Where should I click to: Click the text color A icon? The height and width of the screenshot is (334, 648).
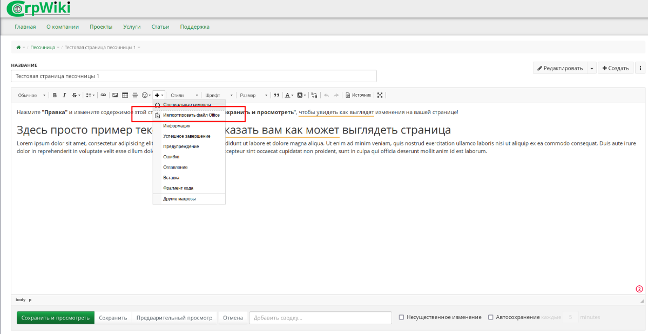(287, 95)
